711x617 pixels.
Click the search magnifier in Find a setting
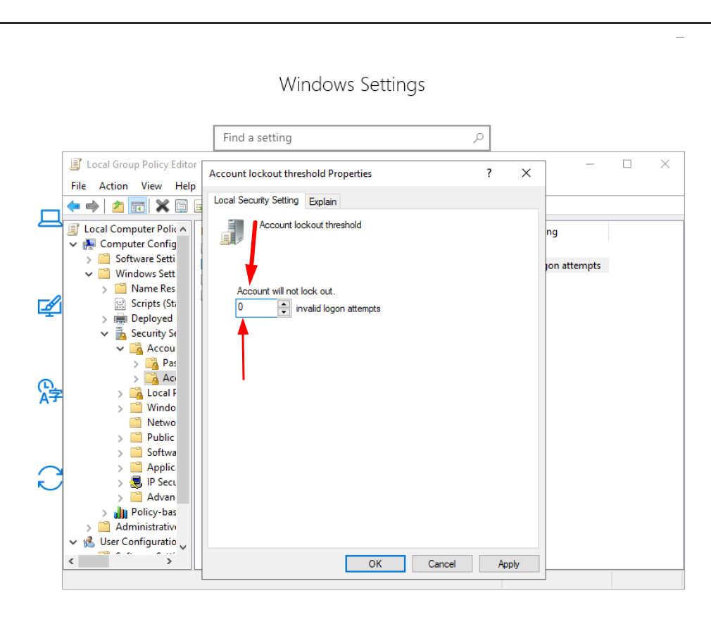(478, 138)
